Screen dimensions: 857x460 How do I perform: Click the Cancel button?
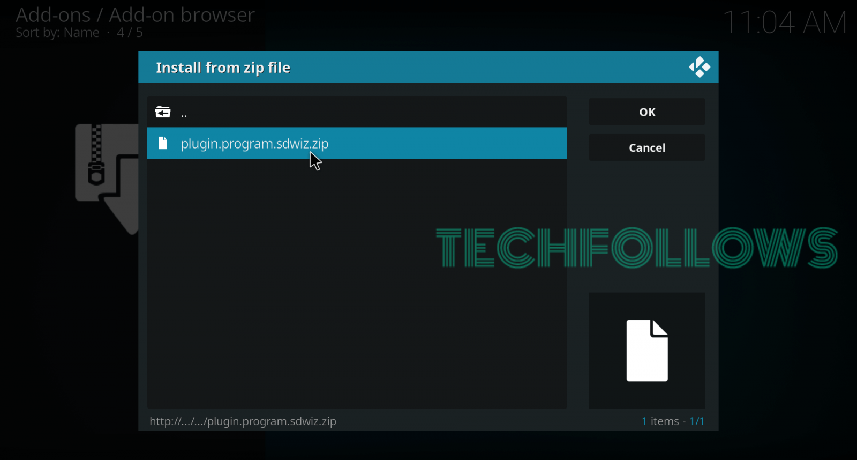[647, 147]
